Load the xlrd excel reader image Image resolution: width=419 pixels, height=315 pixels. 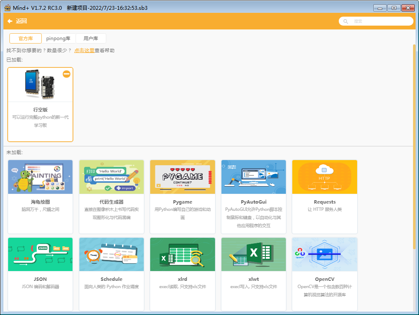(x=183, y=254)
